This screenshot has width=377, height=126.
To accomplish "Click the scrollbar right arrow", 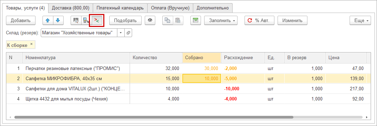I will click(367, 117).
